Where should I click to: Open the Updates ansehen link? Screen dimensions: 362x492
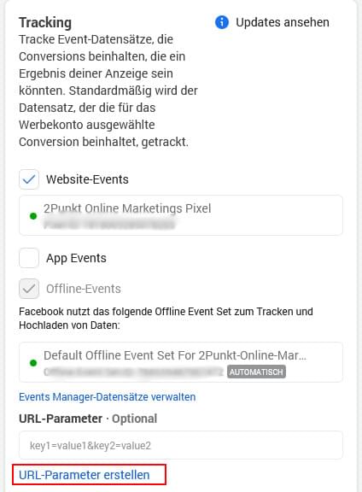coord(283,22)
